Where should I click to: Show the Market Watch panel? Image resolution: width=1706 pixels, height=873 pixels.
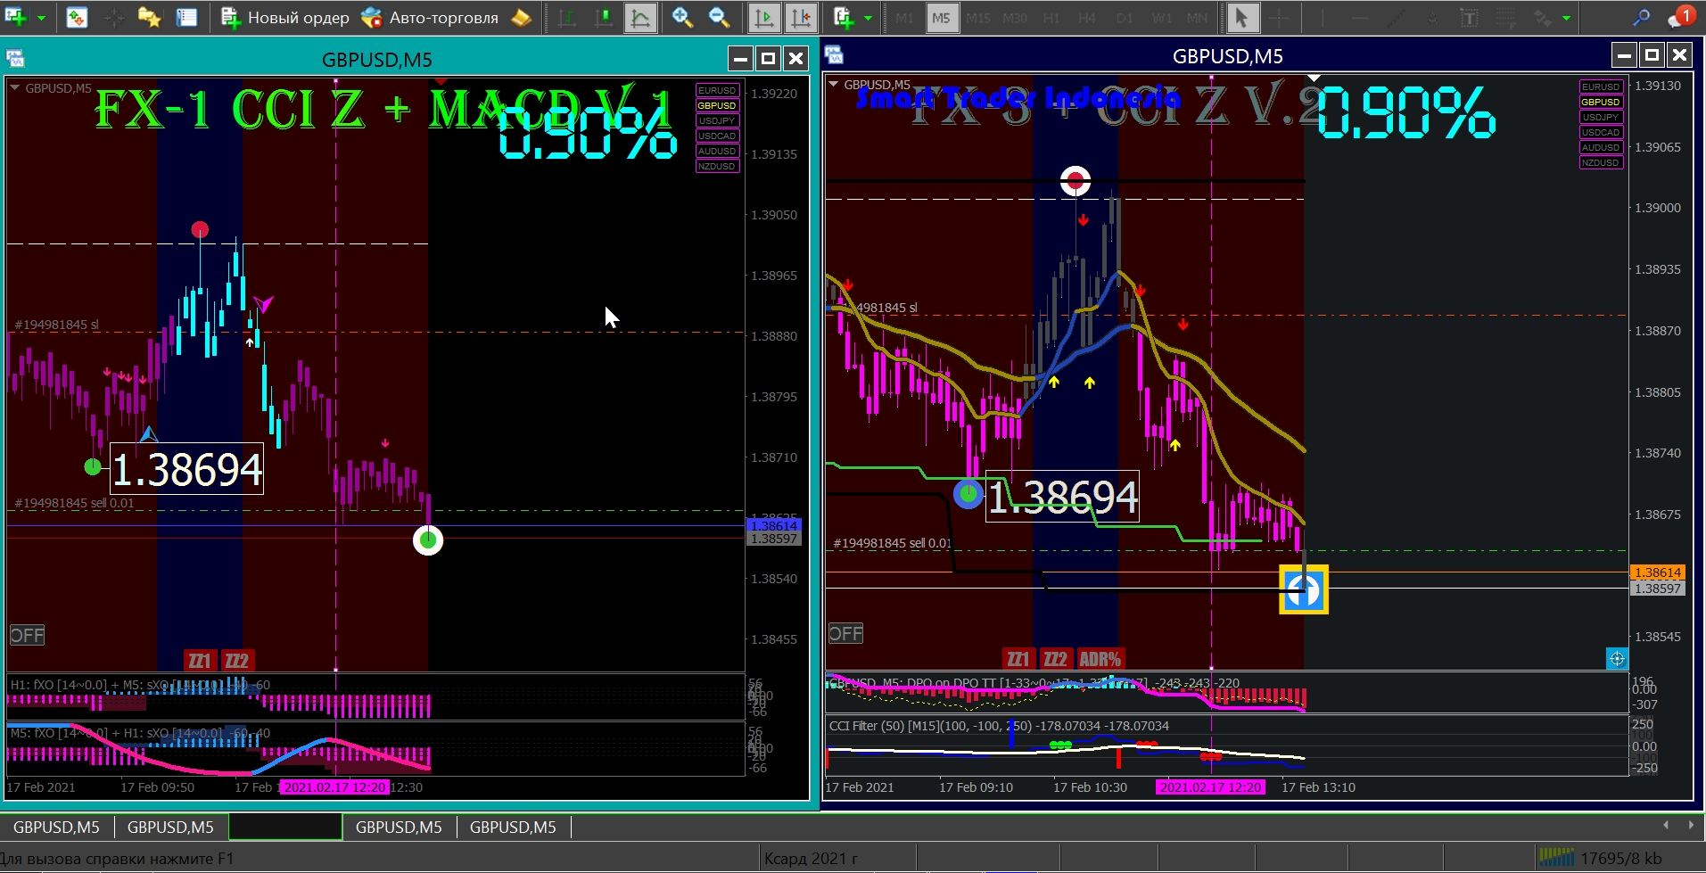tap(78, 17)
